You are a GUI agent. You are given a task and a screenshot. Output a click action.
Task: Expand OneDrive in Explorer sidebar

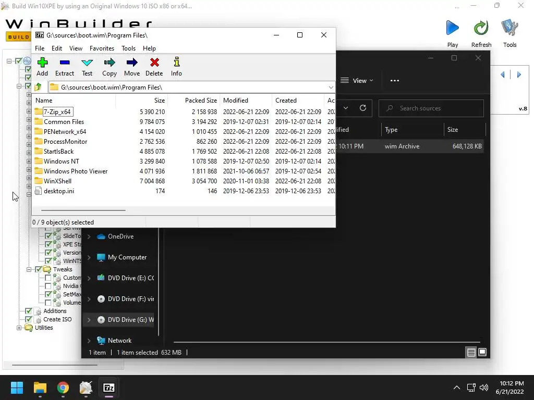[x=89, y=236]
